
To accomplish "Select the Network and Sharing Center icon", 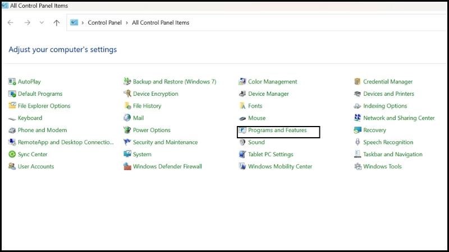I will pos(358,118).
